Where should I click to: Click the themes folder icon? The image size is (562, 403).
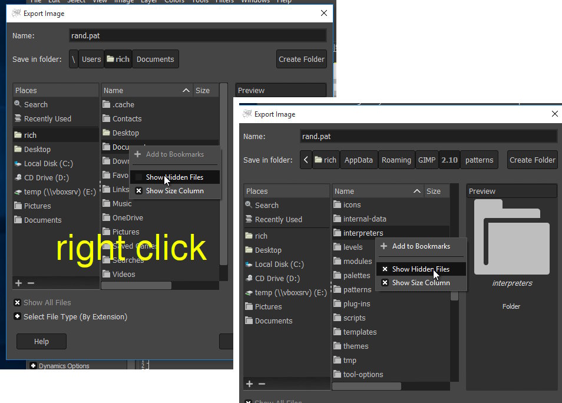point(337,346)
